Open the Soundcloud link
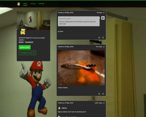146x117 pixels. pos(29,42)
